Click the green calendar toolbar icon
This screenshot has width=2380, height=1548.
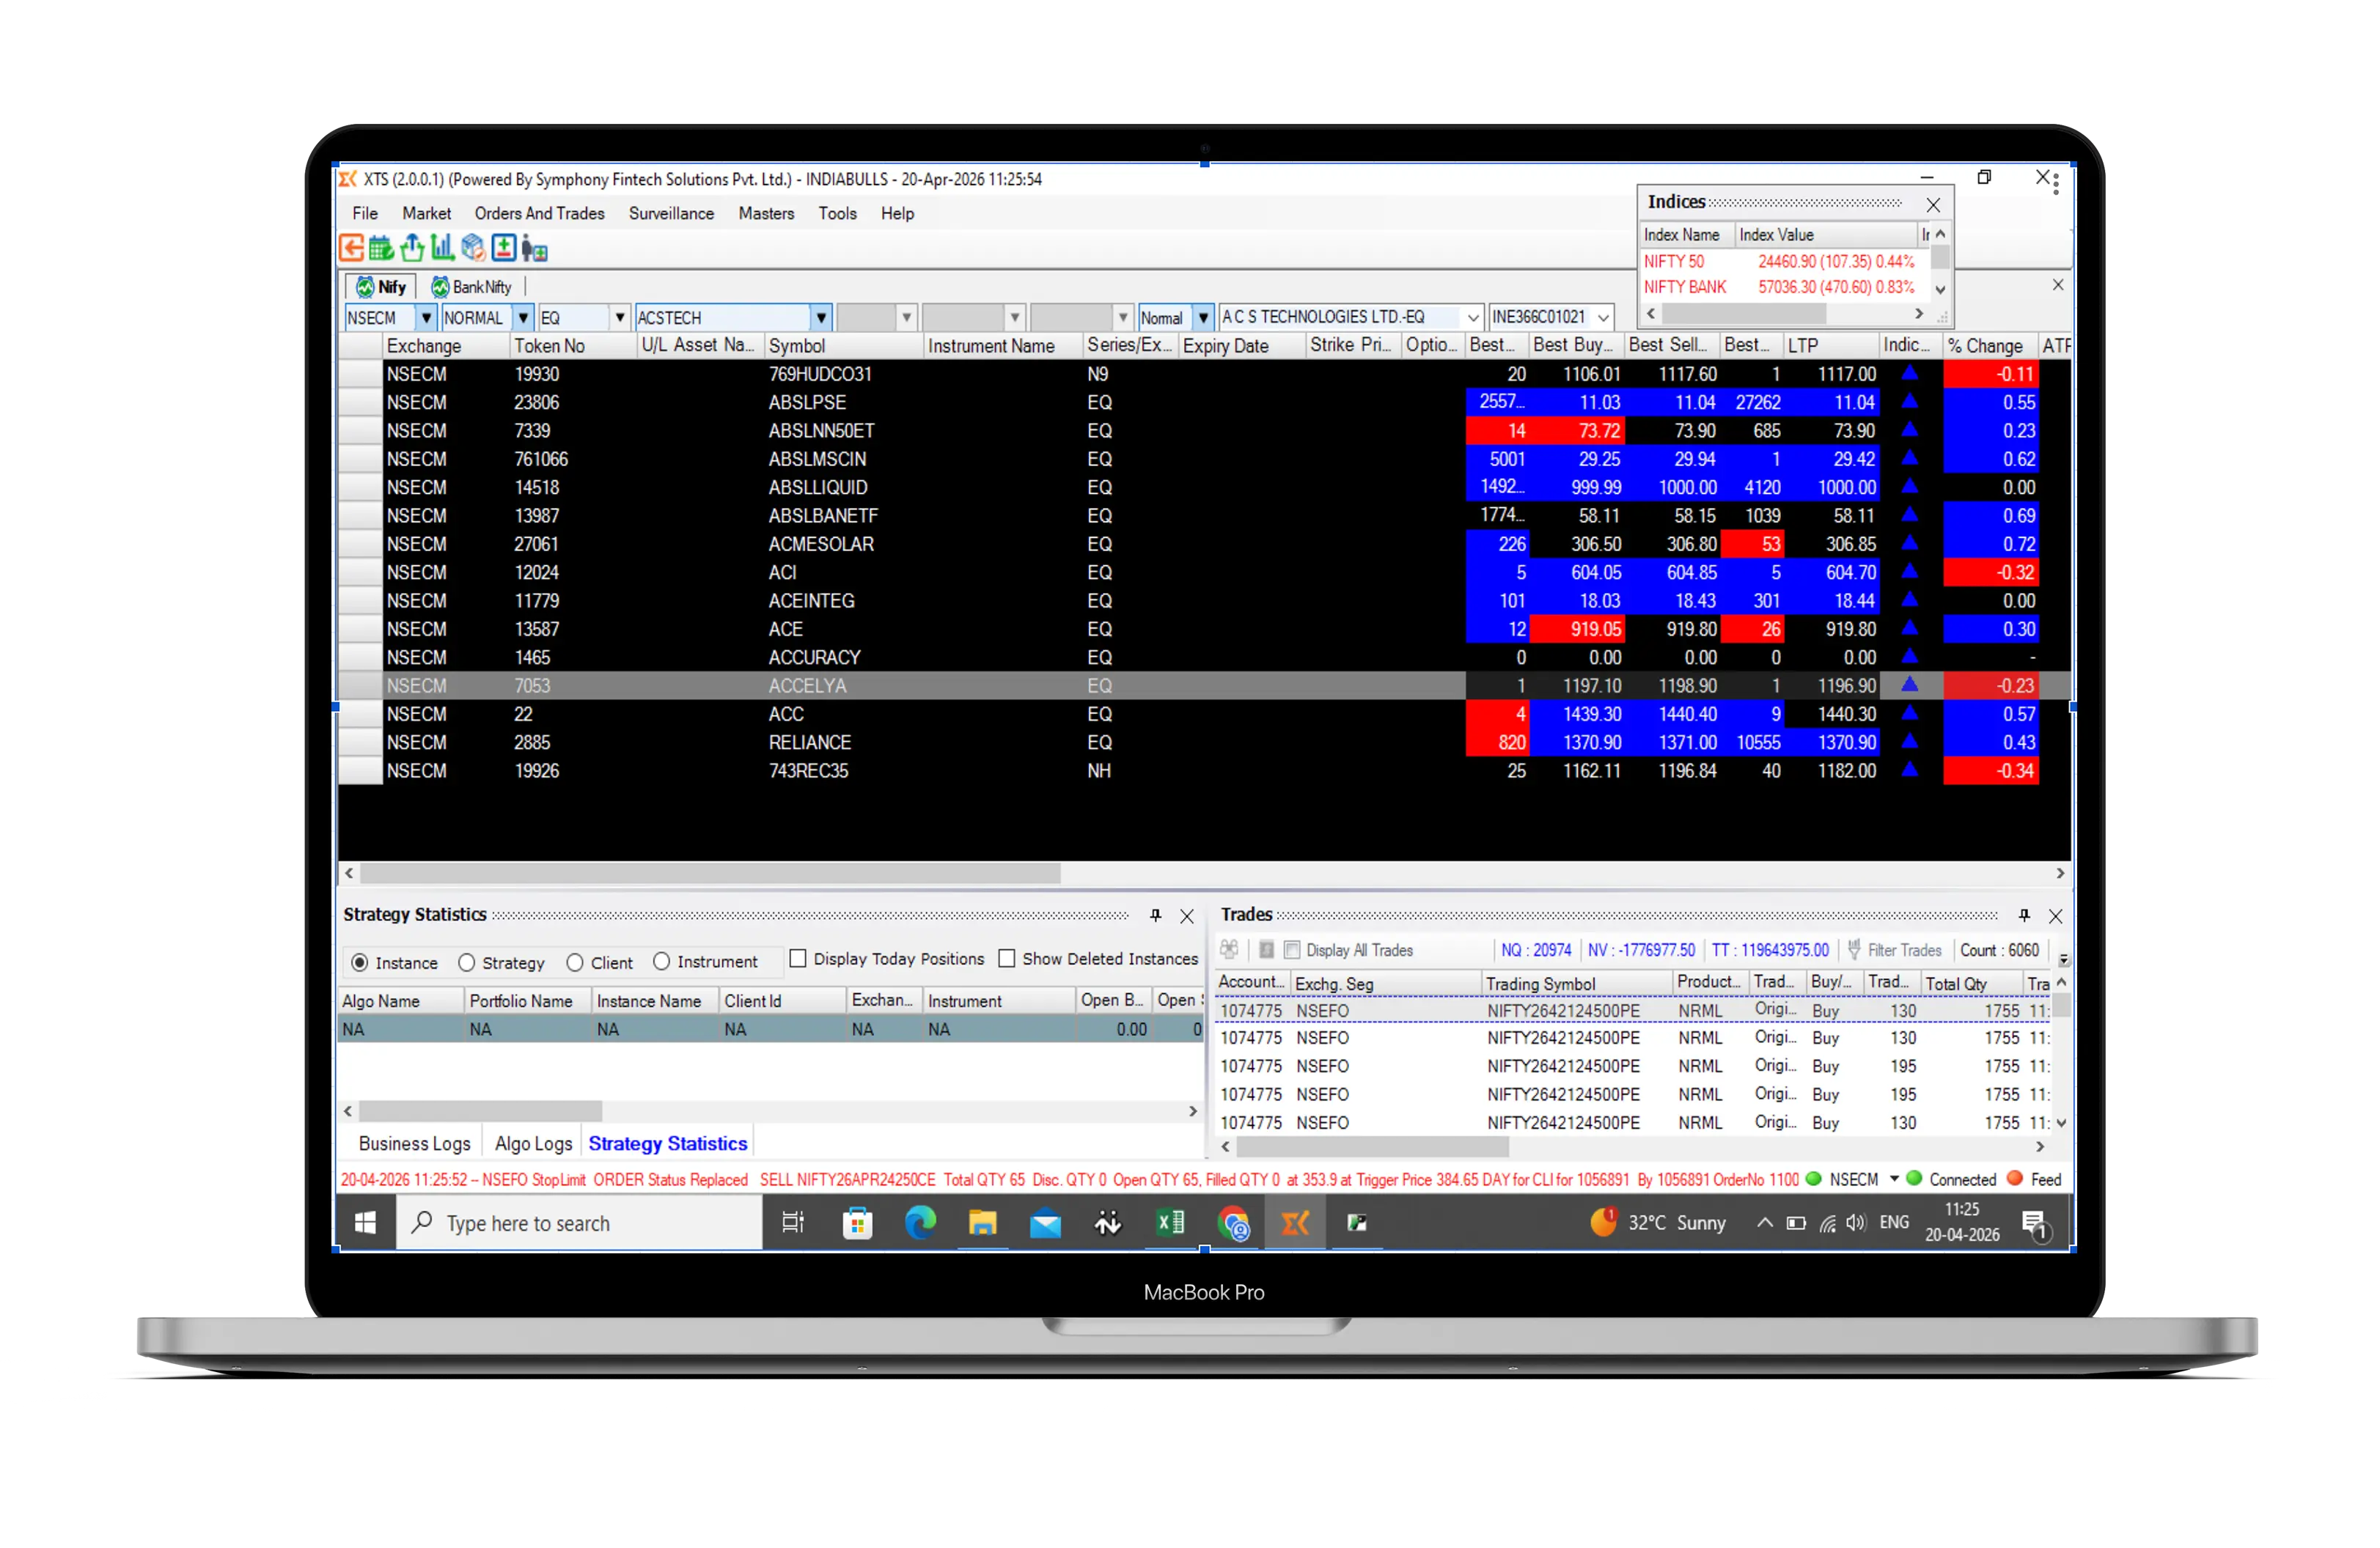(381, 248)
